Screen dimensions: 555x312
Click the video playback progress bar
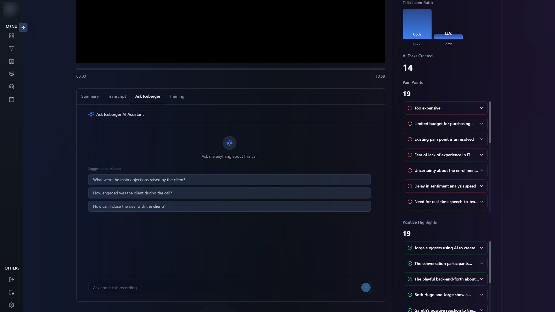click(231, 69)
